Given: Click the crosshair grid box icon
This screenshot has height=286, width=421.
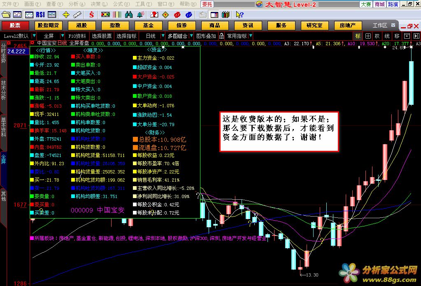Looking at the screenshot, I should coord(368,36).
